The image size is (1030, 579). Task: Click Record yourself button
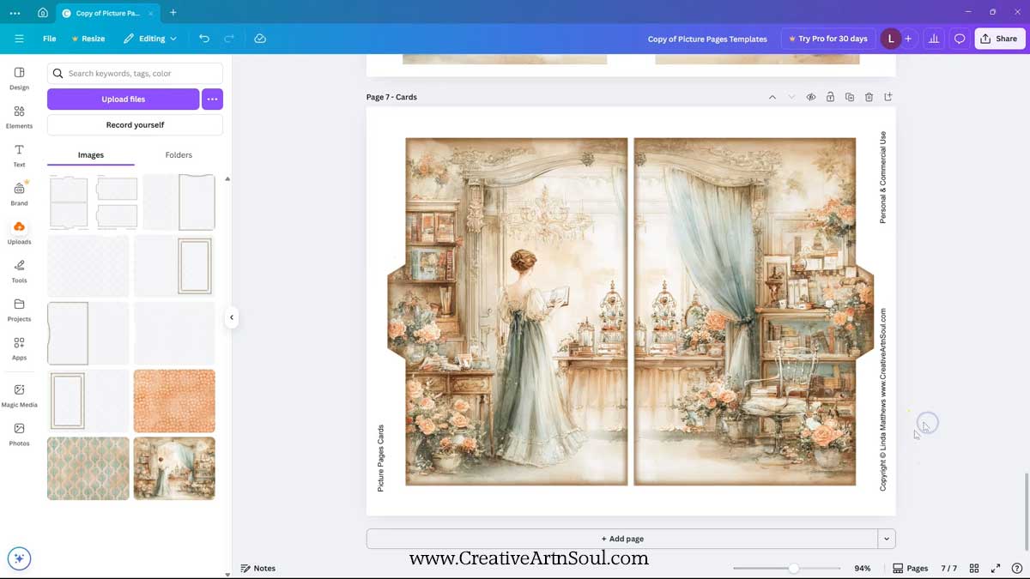(x=135, y=124)
